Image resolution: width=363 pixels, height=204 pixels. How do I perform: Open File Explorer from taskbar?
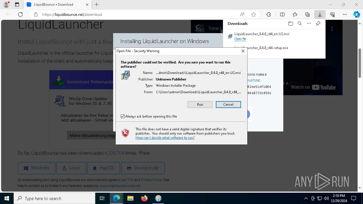coord(130,198)
